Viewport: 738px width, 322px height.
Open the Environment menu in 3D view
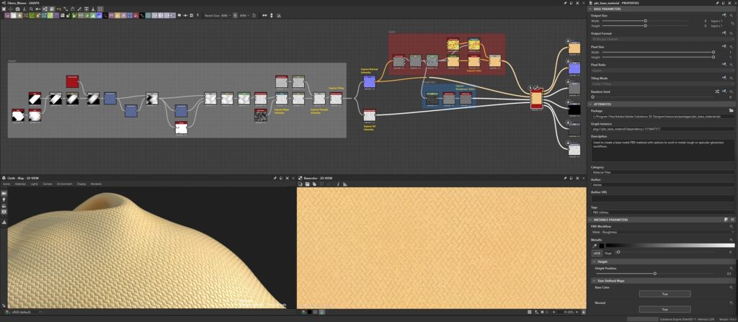coord(65,184)
